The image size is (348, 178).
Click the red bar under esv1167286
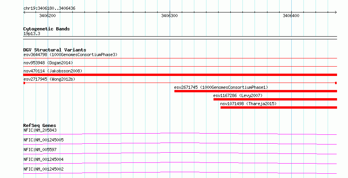click(x=275, y=99)
